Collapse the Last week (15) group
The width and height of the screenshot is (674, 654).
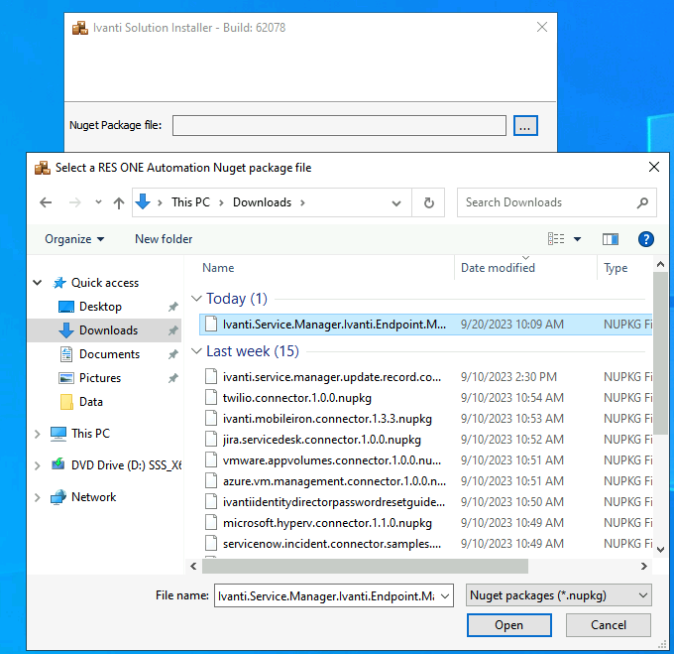pos(196,351)
